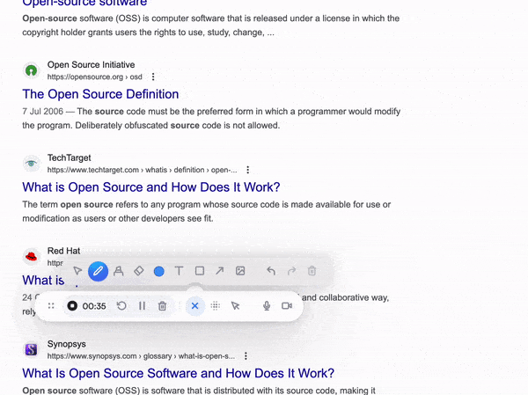Pick the rectangle shape tool

tap(200, 271)
